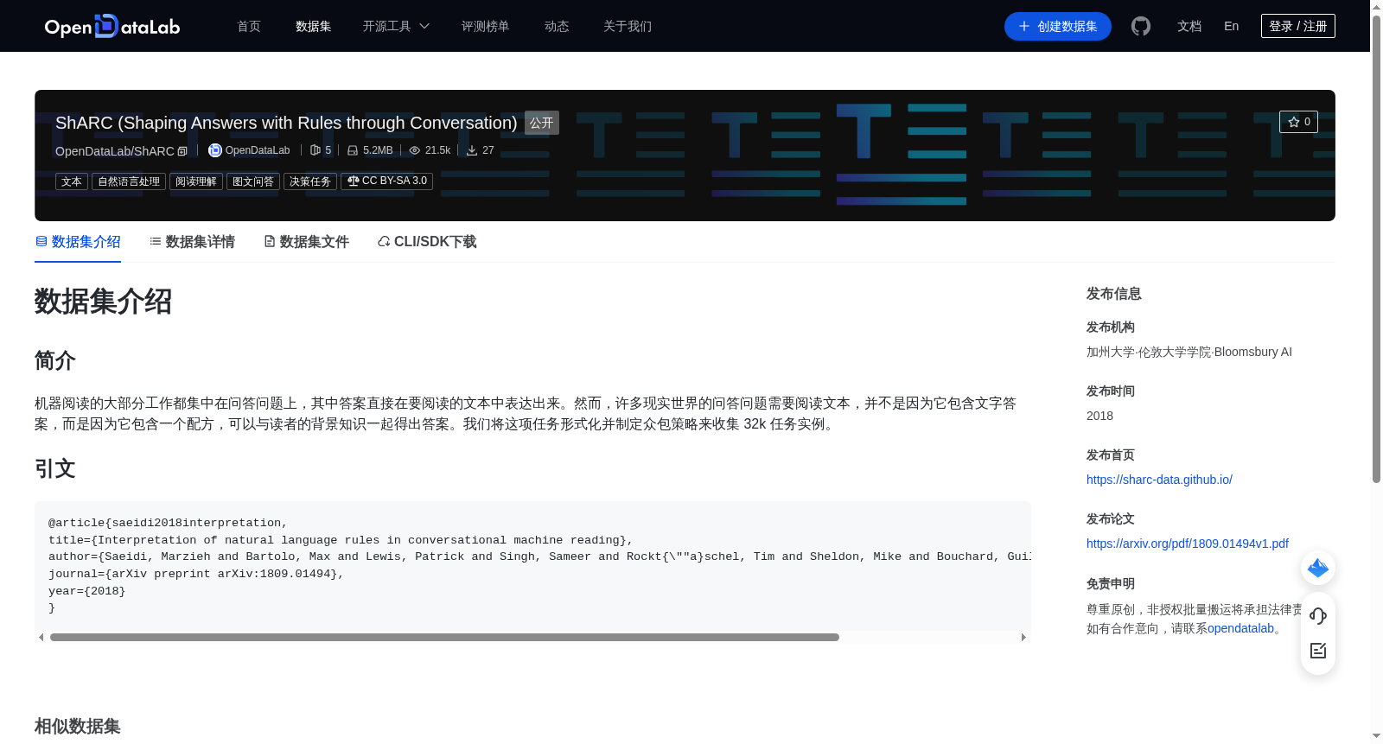Click the 决策任务 tag
1383x744 pixels.
(310, 181)
